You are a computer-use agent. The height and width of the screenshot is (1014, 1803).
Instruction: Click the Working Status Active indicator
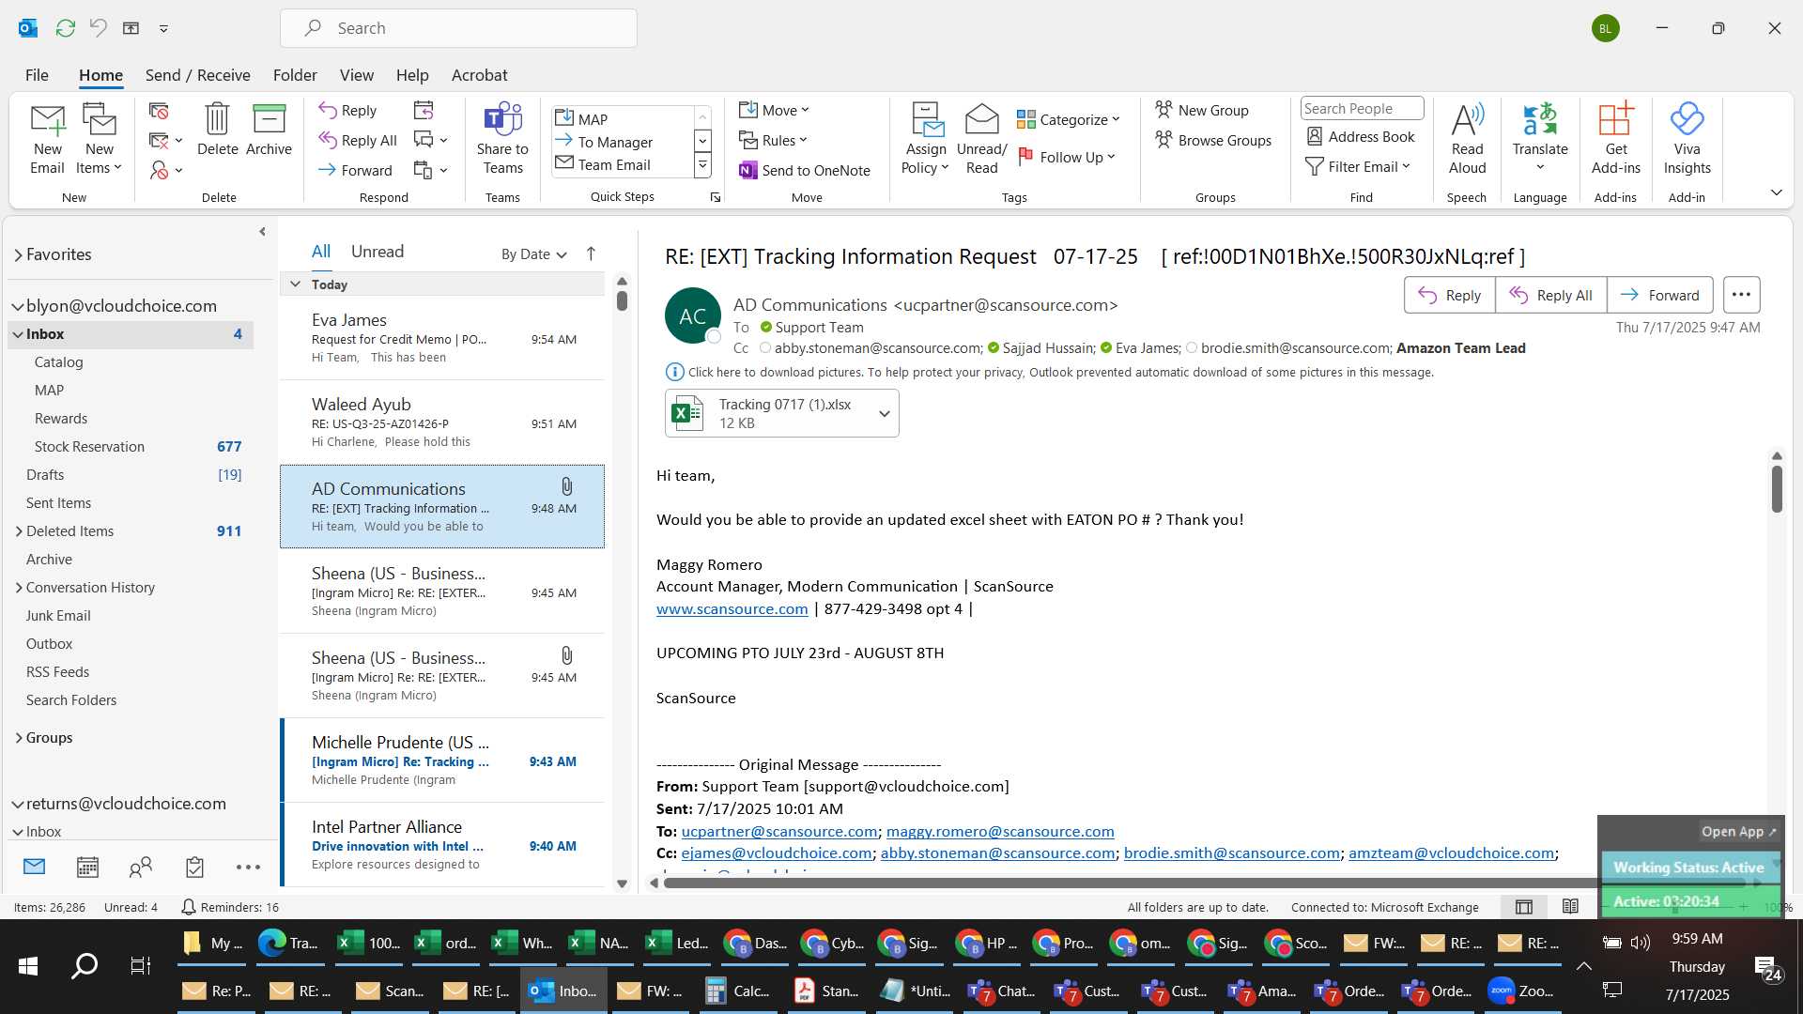click(1688, 868)
